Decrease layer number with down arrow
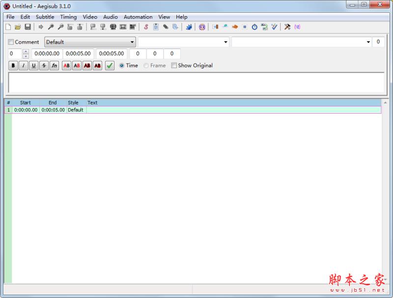Viewport: 393px width, 298px height. pyautogui.click(x=26, y=56)
